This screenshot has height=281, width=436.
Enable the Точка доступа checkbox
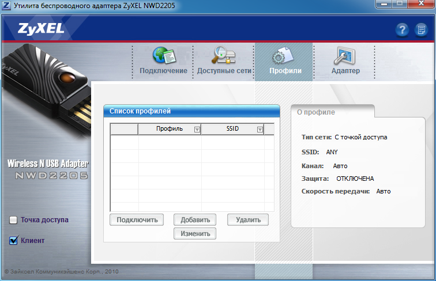click(x=13, y=220)
